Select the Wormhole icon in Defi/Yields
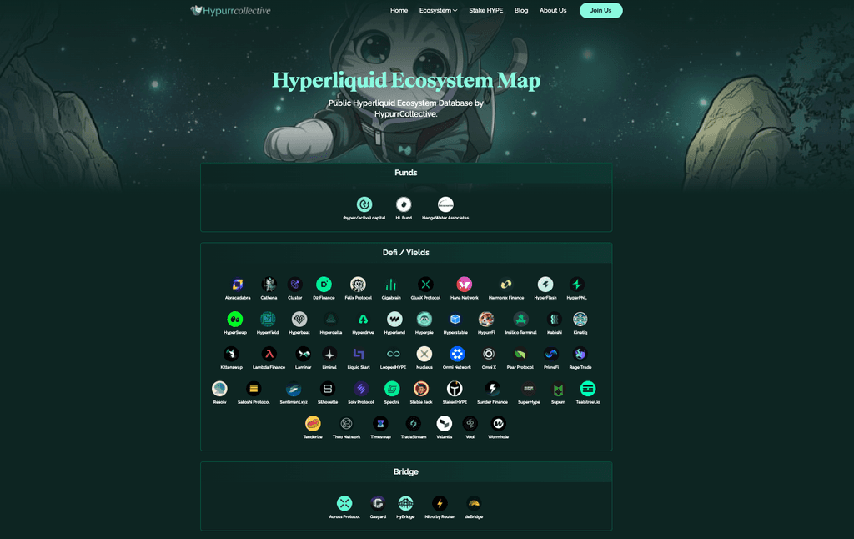This screenshot has width=854, height=539. point(497,423)
